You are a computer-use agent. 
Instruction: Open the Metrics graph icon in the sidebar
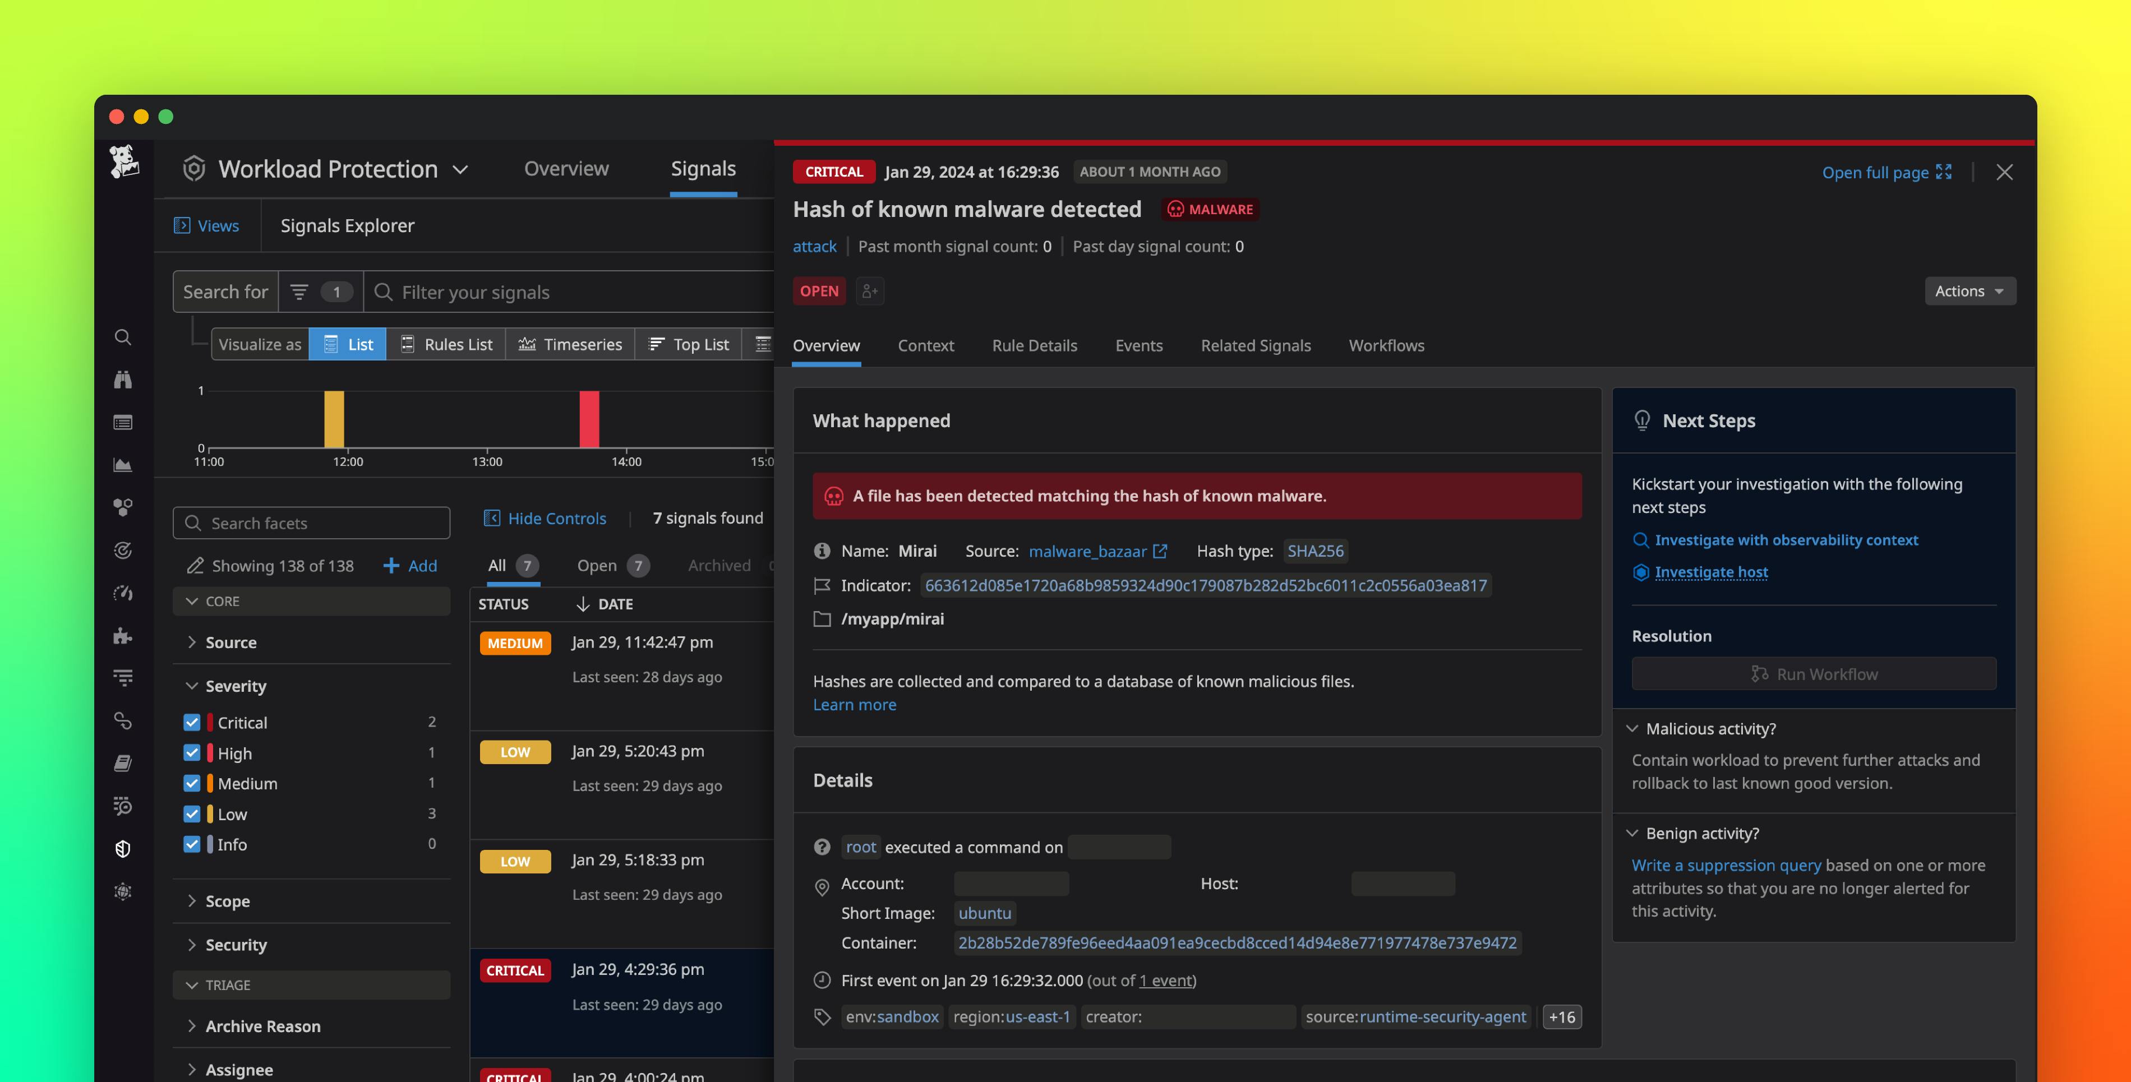(122, 464)
